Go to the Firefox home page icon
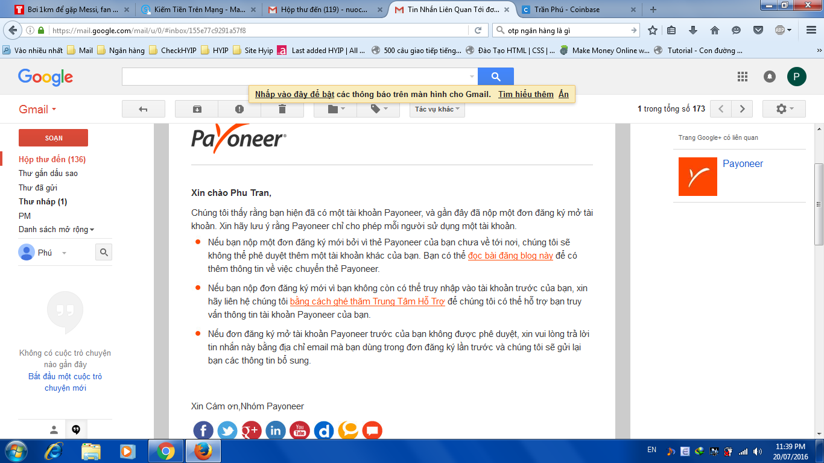The height and width of the screenshot is (463, 824). 715,30
